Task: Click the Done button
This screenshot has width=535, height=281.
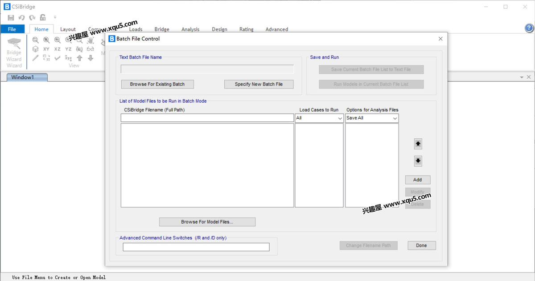Action: (421, 245)
